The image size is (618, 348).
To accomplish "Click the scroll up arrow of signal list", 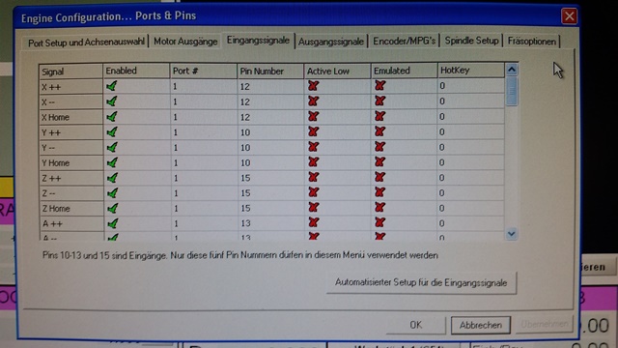I will pos(512,70).
